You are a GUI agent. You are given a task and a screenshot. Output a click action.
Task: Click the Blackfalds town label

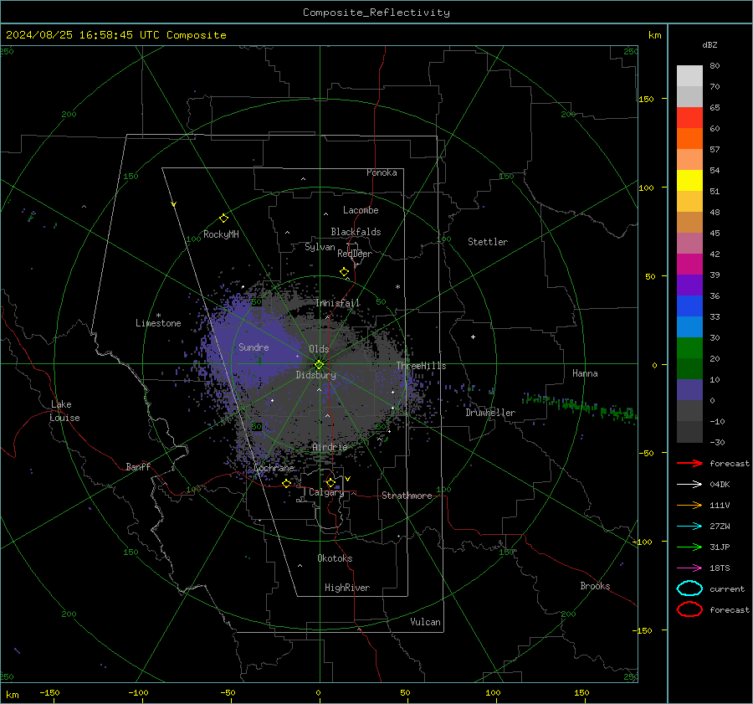pyautogui.click(x=356, y=232)
